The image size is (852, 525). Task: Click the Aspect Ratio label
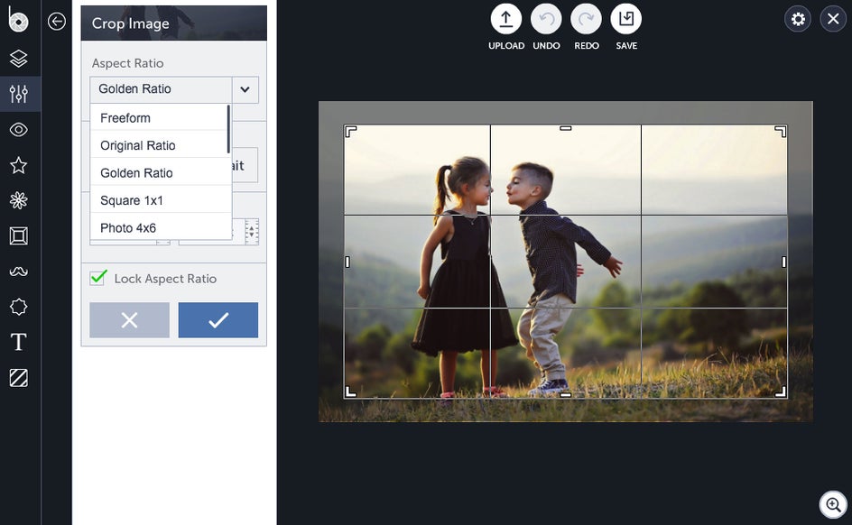[x=127, y=63]
